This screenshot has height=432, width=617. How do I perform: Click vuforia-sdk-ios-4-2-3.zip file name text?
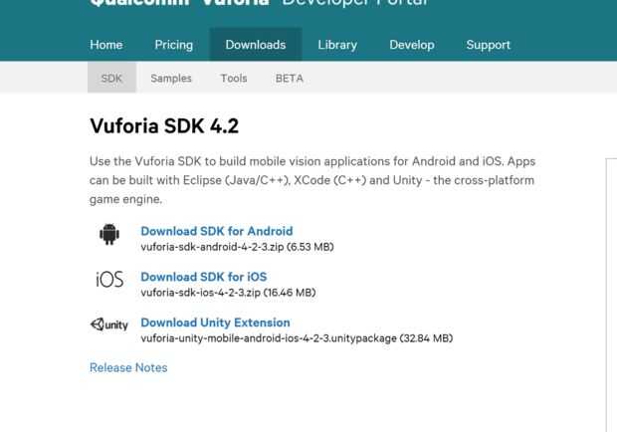(x=201, y=293)
